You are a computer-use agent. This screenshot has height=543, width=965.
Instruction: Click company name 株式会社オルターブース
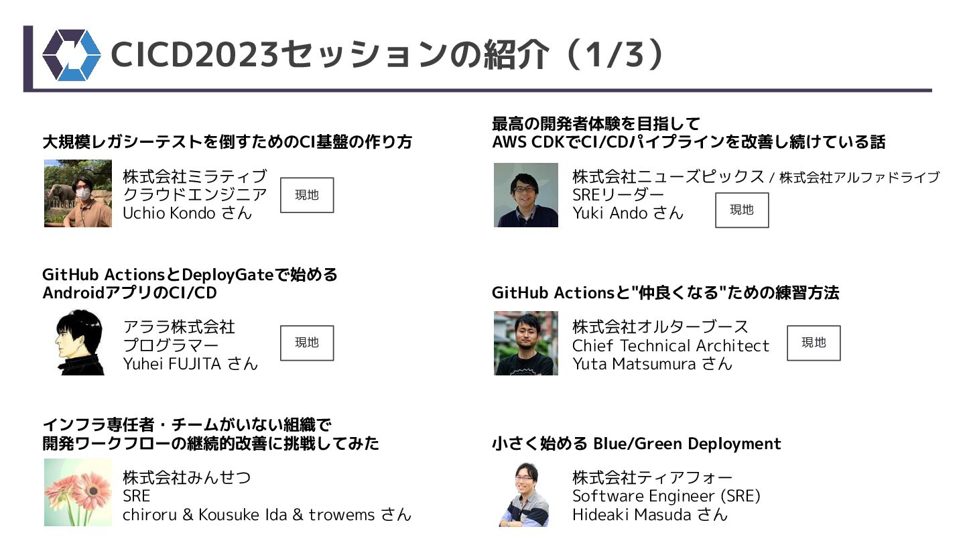pos(660,327)
